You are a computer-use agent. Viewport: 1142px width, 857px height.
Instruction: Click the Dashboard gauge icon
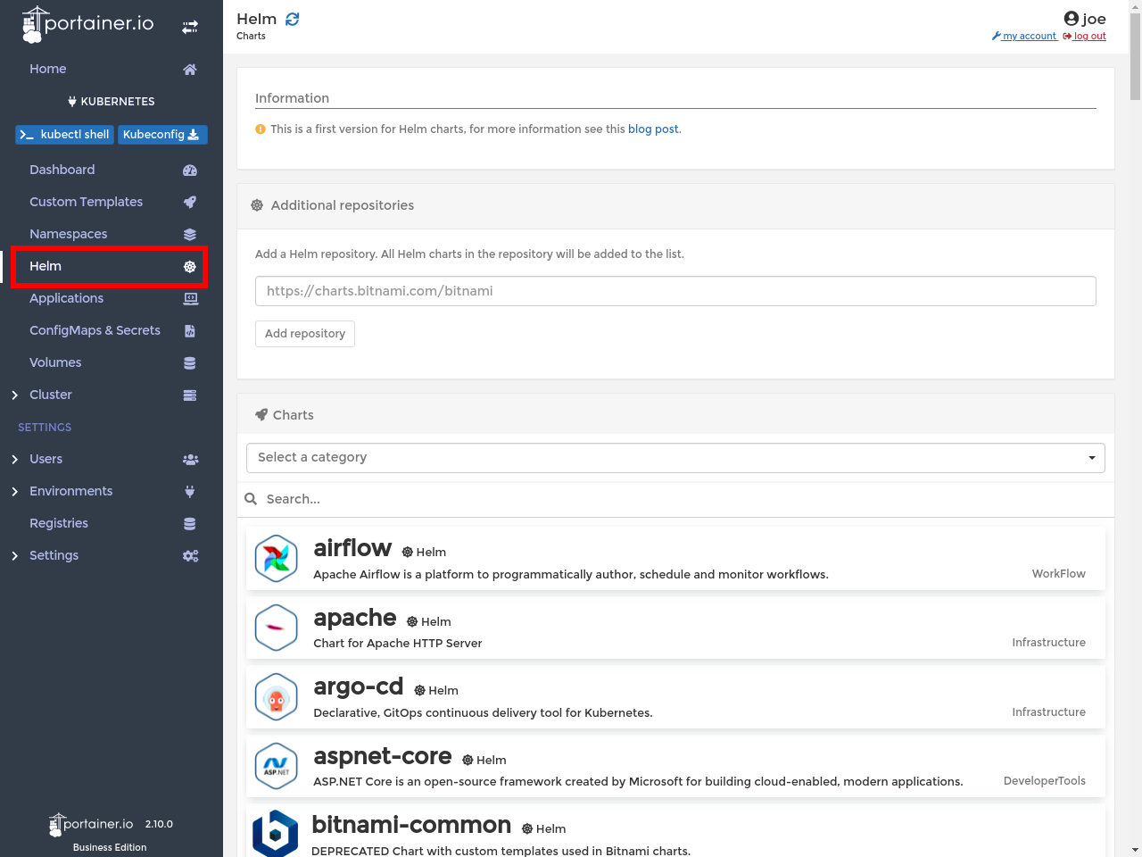point(190,171)
